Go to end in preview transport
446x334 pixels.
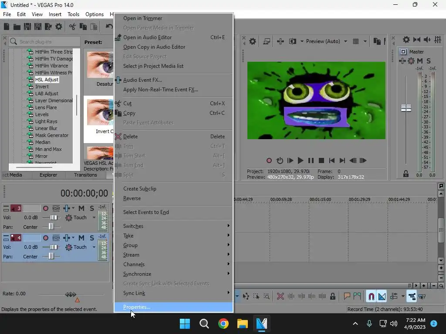pos(342,161)
